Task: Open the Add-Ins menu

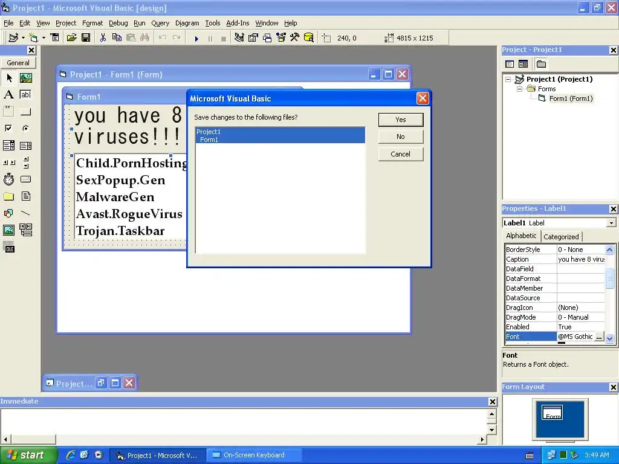Action: tap(238, 23)
